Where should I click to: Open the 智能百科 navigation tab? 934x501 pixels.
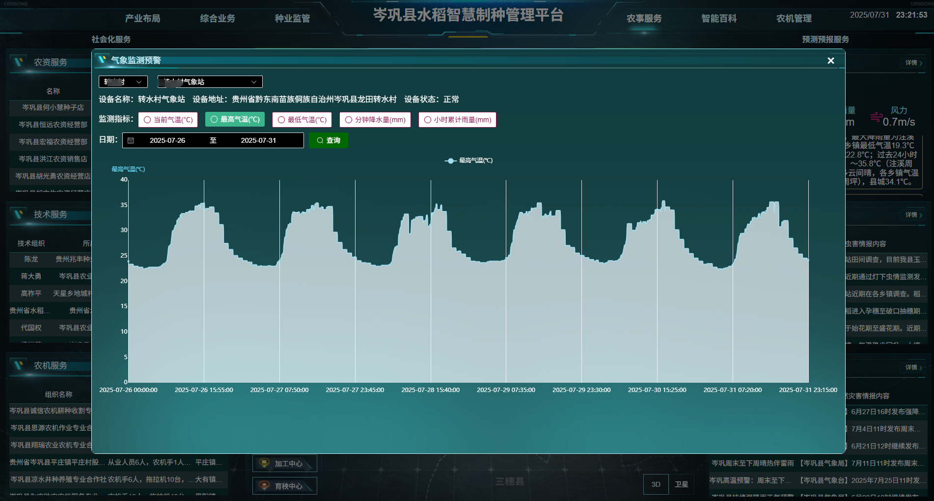point(718,19)
